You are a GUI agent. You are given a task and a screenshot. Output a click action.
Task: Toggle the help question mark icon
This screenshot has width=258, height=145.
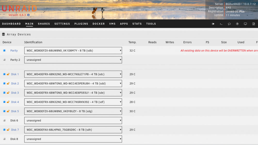[237, 24]
